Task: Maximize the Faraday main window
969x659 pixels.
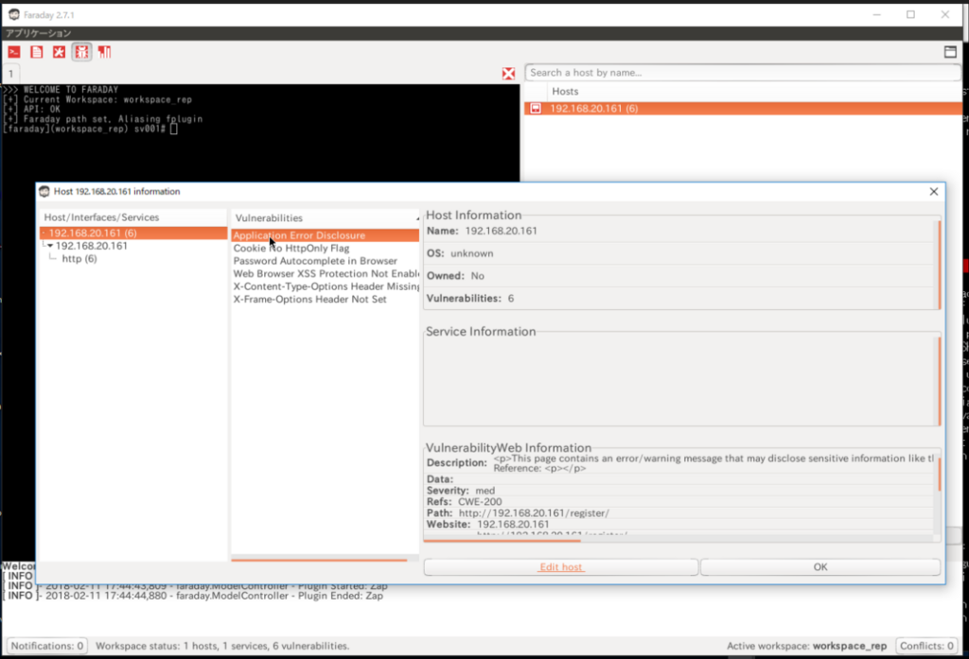Action: click(910, 14)
